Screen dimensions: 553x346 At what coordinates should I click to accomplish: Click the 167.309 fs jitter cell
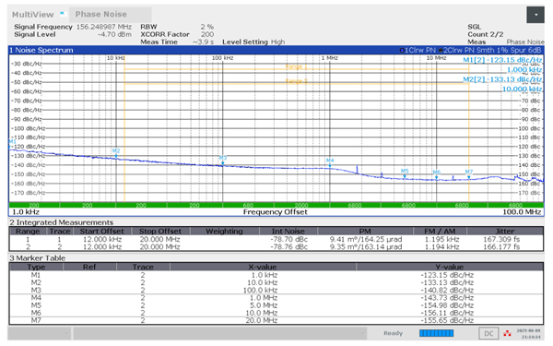501,239
